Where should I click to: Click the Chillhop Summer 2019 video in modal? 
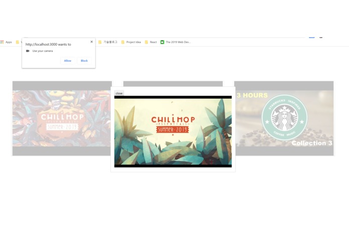(173, 132)
